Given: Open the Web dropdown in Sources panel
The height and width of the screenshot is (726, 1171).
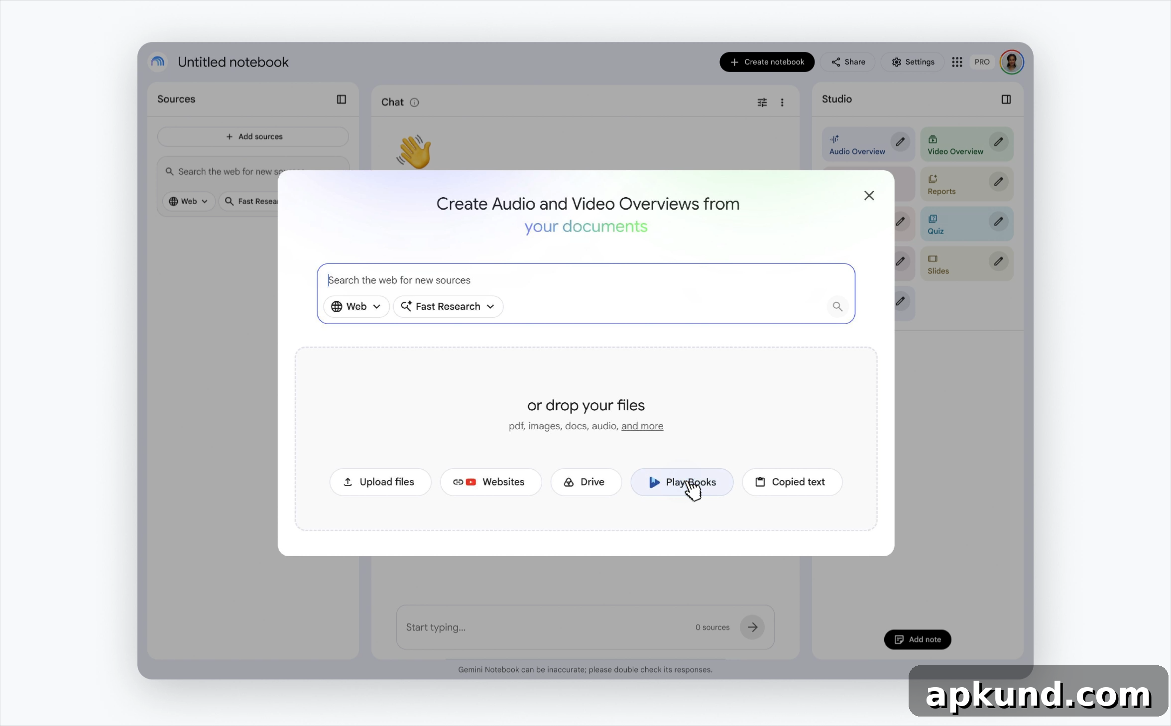Looking at the screenshot, I should 188,201.
